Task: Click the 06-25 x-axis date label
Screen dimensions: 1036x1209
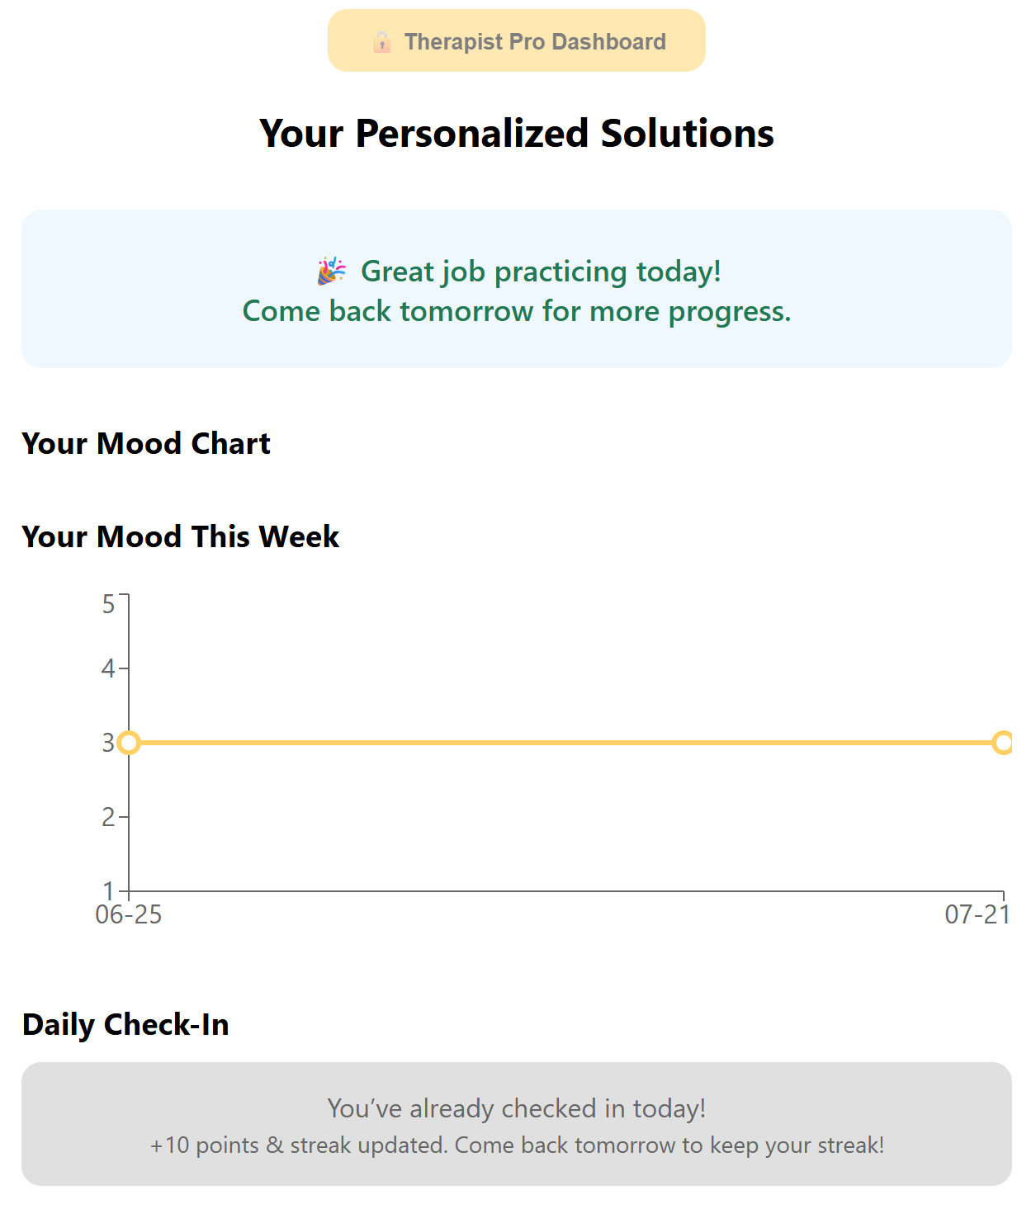Action: coord(129,914)
